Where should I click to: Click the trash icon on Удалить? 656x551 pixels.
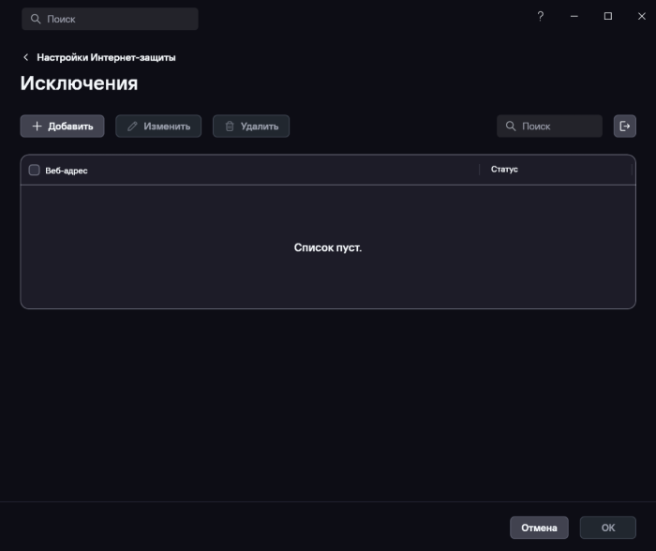(230, 127)
